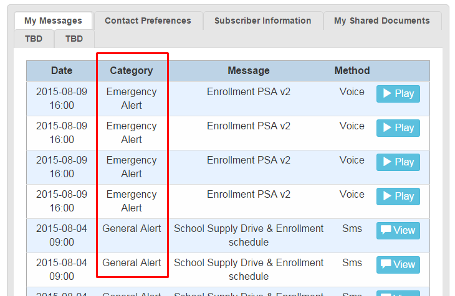Open the Subscriber Information tab
The image size is (455, 296).
coord(262,21)
